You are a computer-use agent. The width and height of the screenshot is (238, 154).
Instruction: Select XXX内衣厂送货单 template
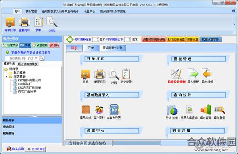(29, 88)
